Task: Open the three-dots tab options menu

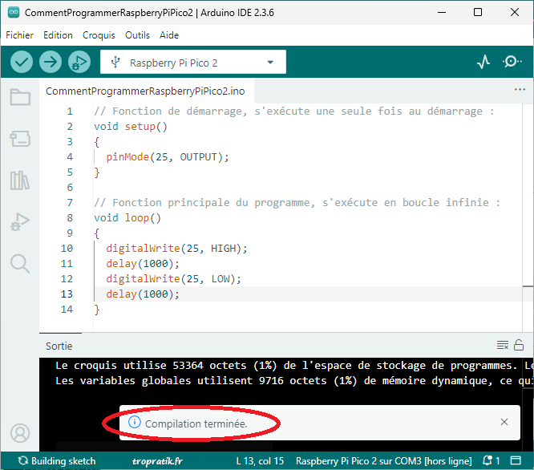Action: [x=520, y=89]
